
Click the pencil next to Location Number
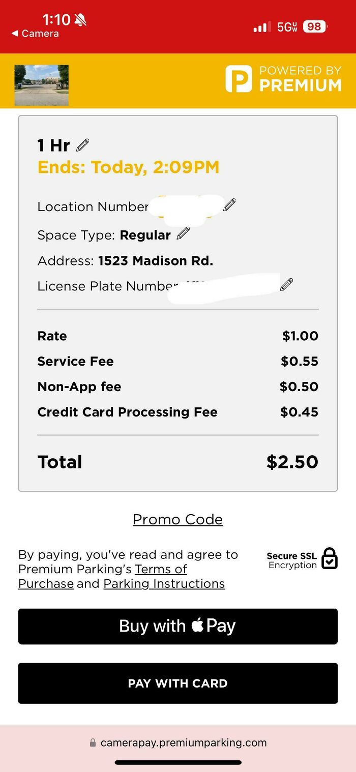[229, 205]
